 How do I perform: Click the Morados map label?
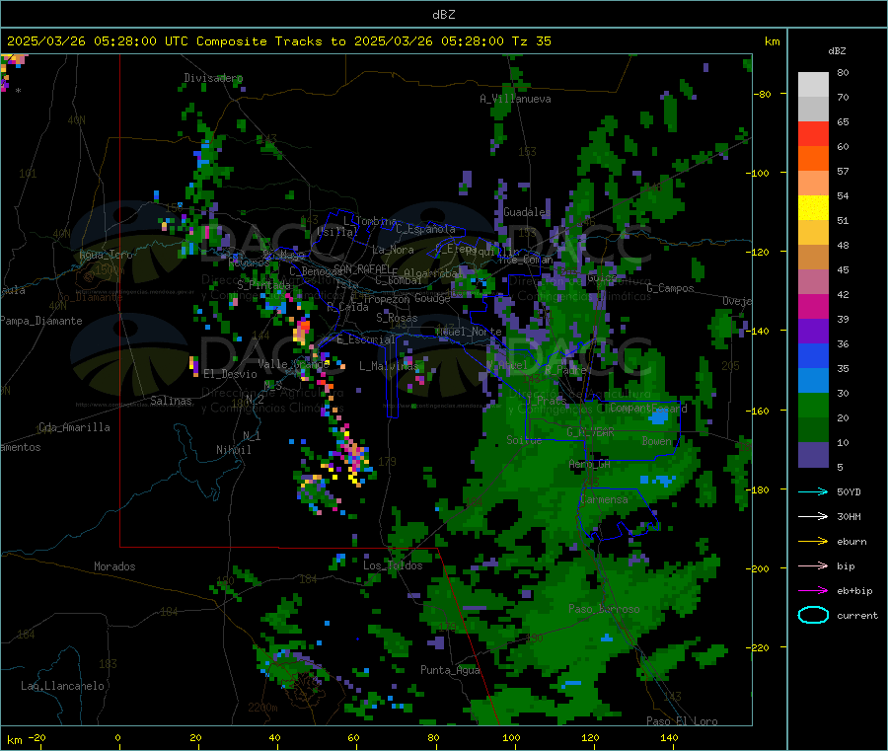[x=114, y=566]
